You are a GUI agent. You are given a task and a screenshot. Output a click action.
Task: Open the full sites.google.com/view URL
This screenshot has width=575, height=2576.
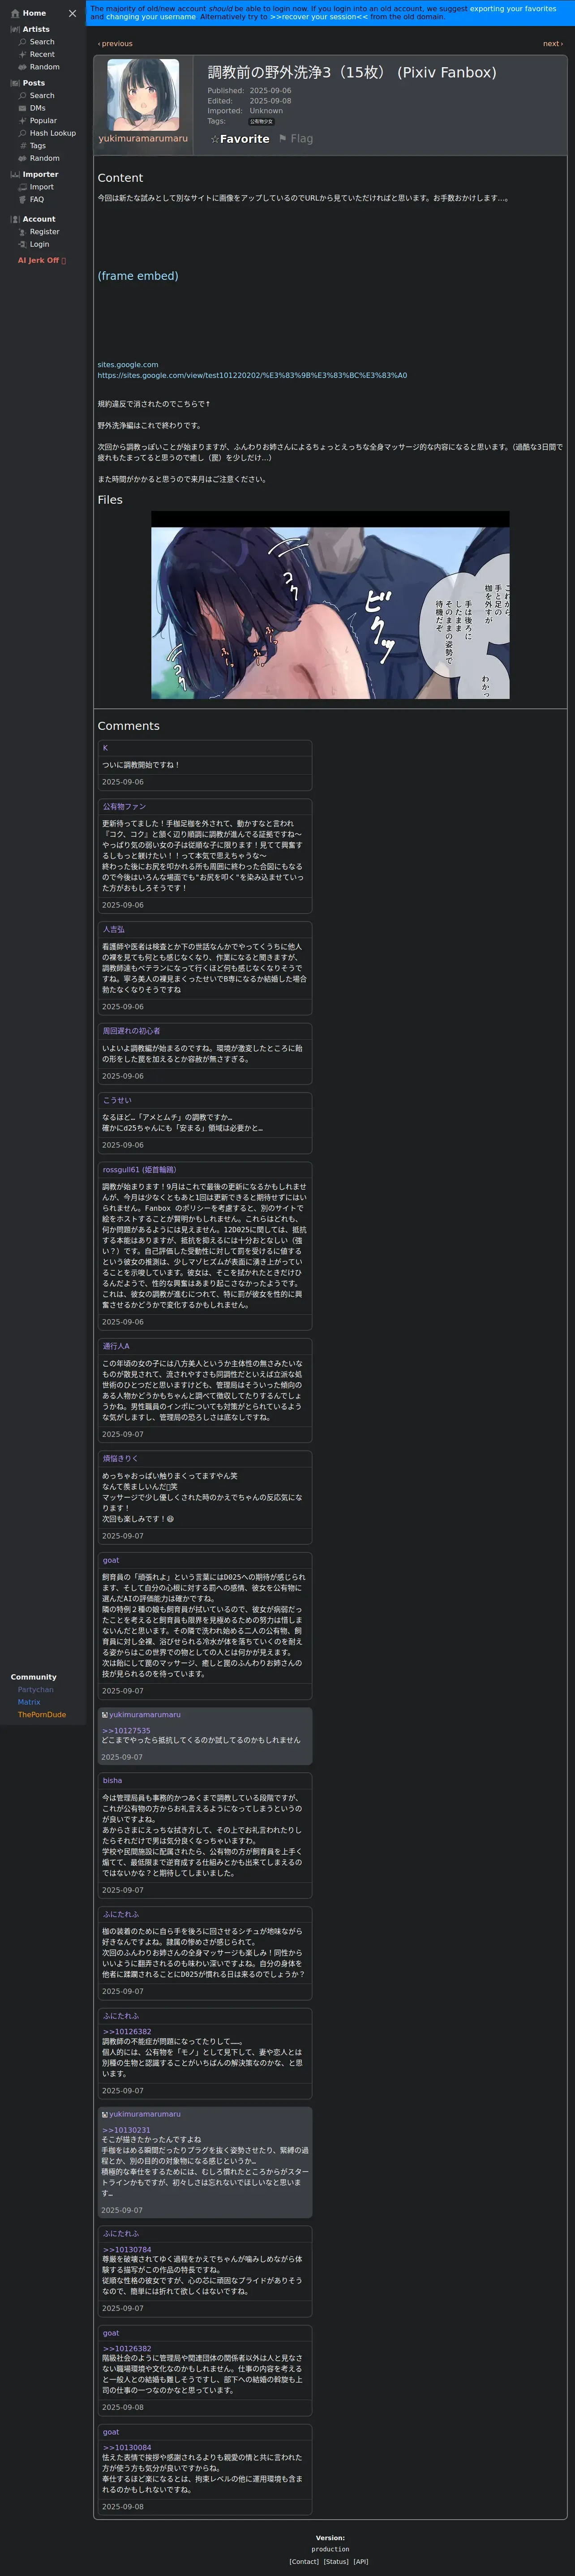252,376
